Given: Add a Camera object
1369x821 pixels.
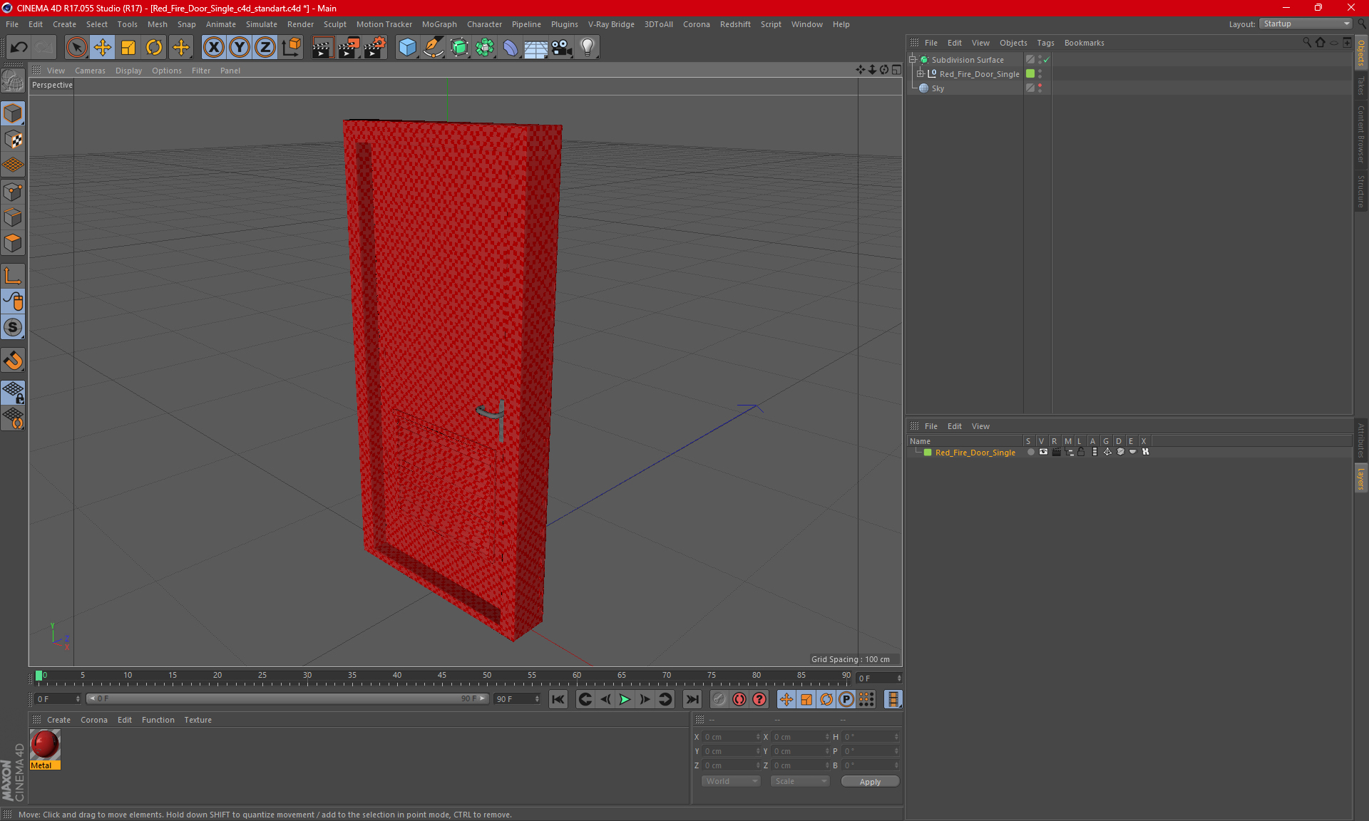Looking at the screenshot, I should tap(562, 48).
